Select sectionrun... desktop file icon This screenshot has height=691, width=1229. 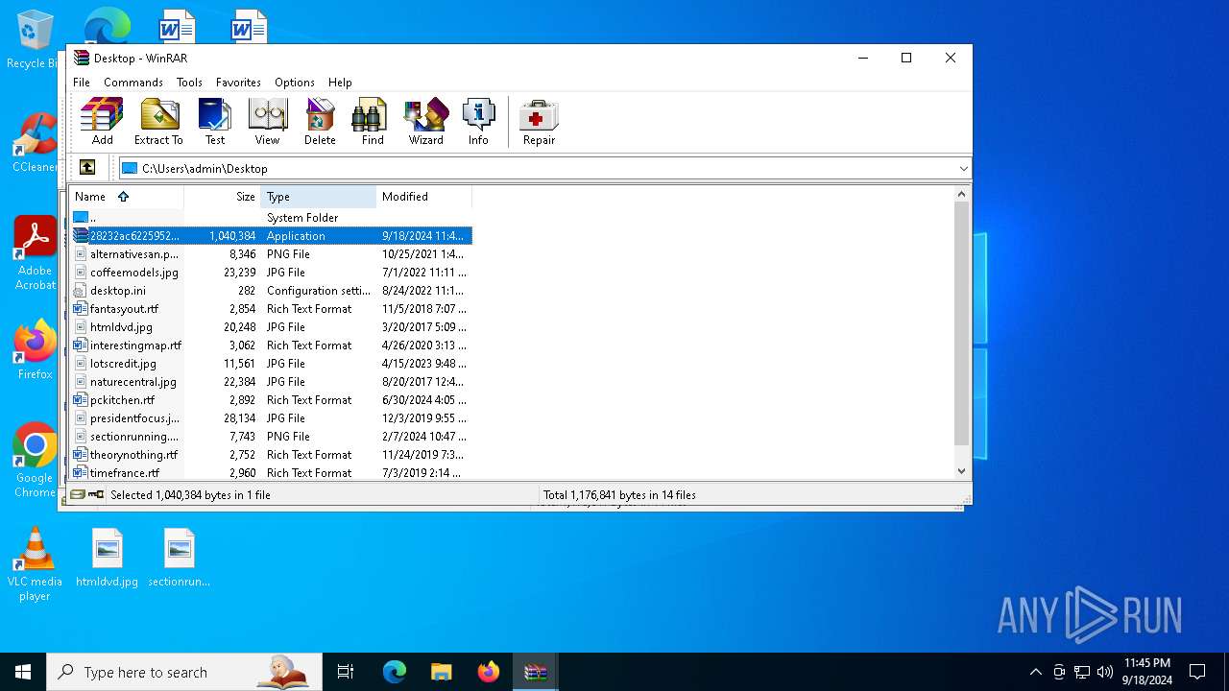pos(180,559)
